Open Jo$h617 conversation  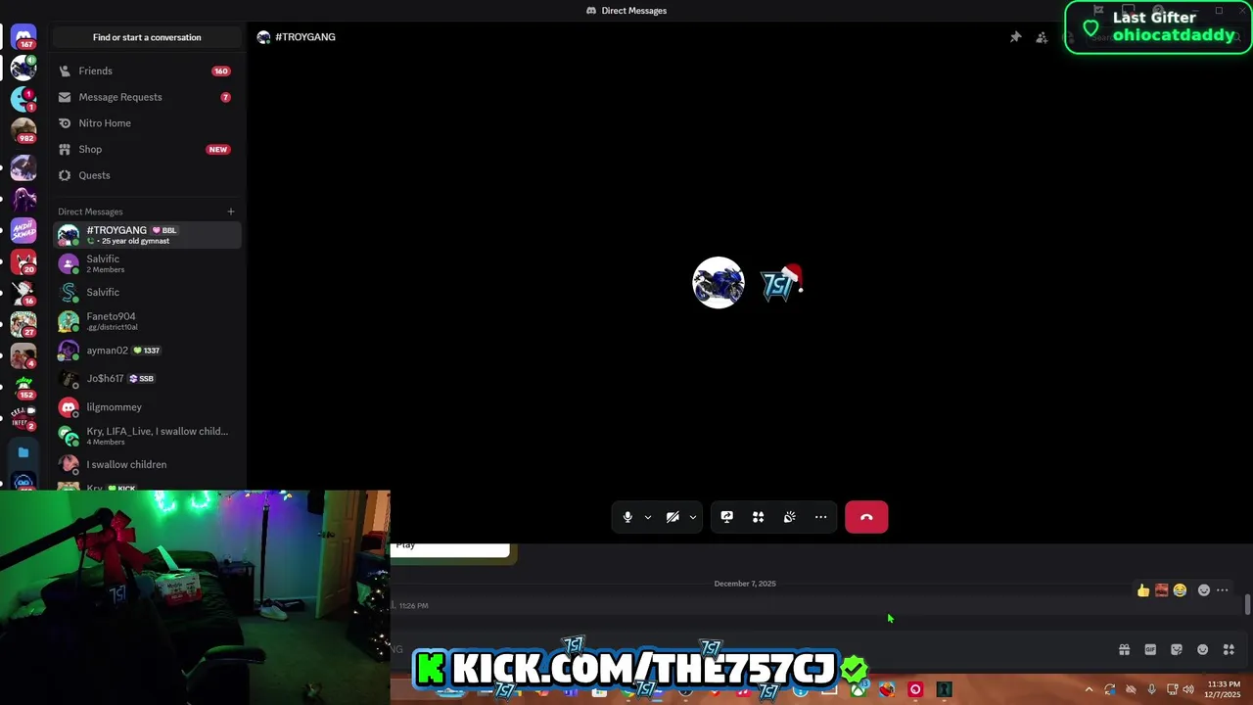click(147, 378)
